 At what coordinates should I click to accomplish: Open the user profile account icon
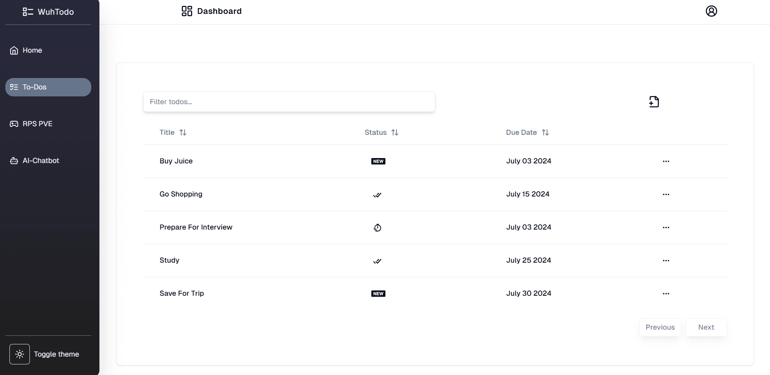pos(711,11)
